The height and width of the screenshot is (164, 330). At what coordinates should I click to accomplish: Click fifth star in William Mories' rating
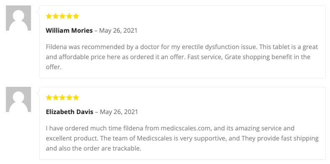76,16
